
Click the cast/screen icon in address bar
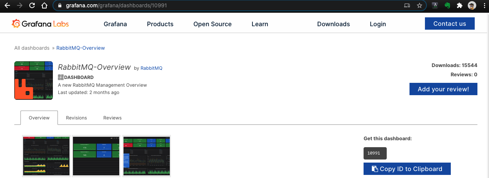click(407, 6)
